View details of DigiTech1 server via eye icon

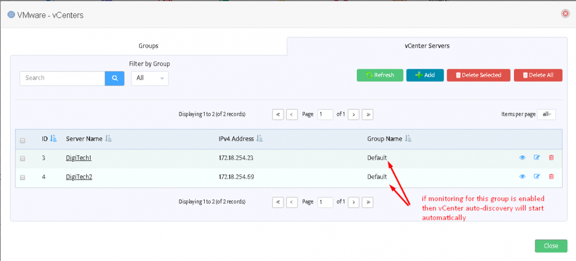click(522, 158)
